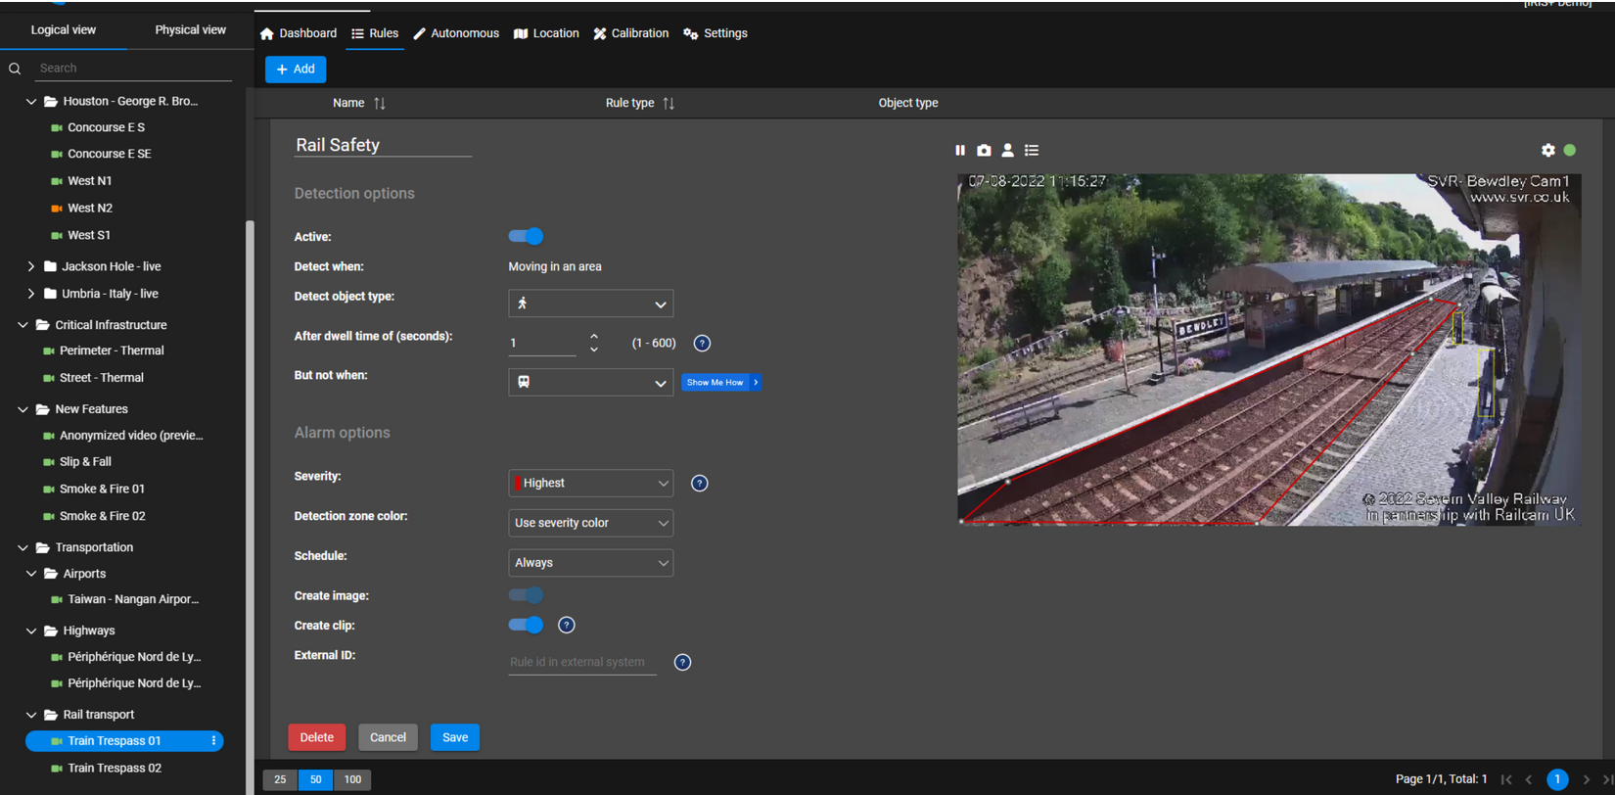Pause the live camera video feed
Screen dimensions: 1615x795
(959, 151)
